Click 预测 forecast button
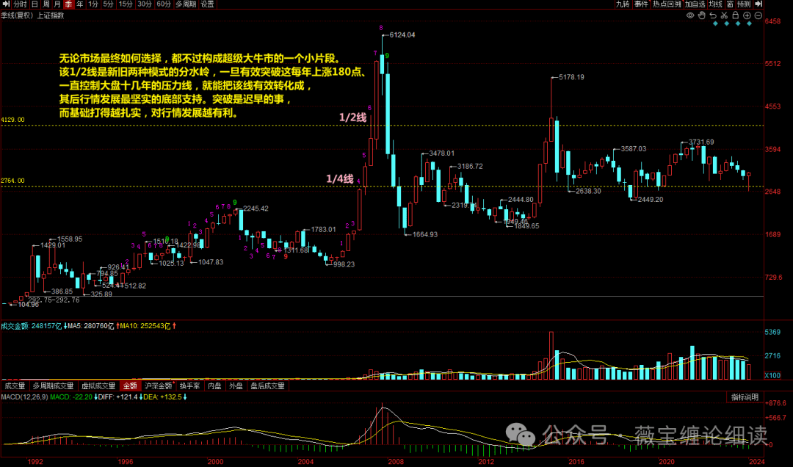 (744, 4)
